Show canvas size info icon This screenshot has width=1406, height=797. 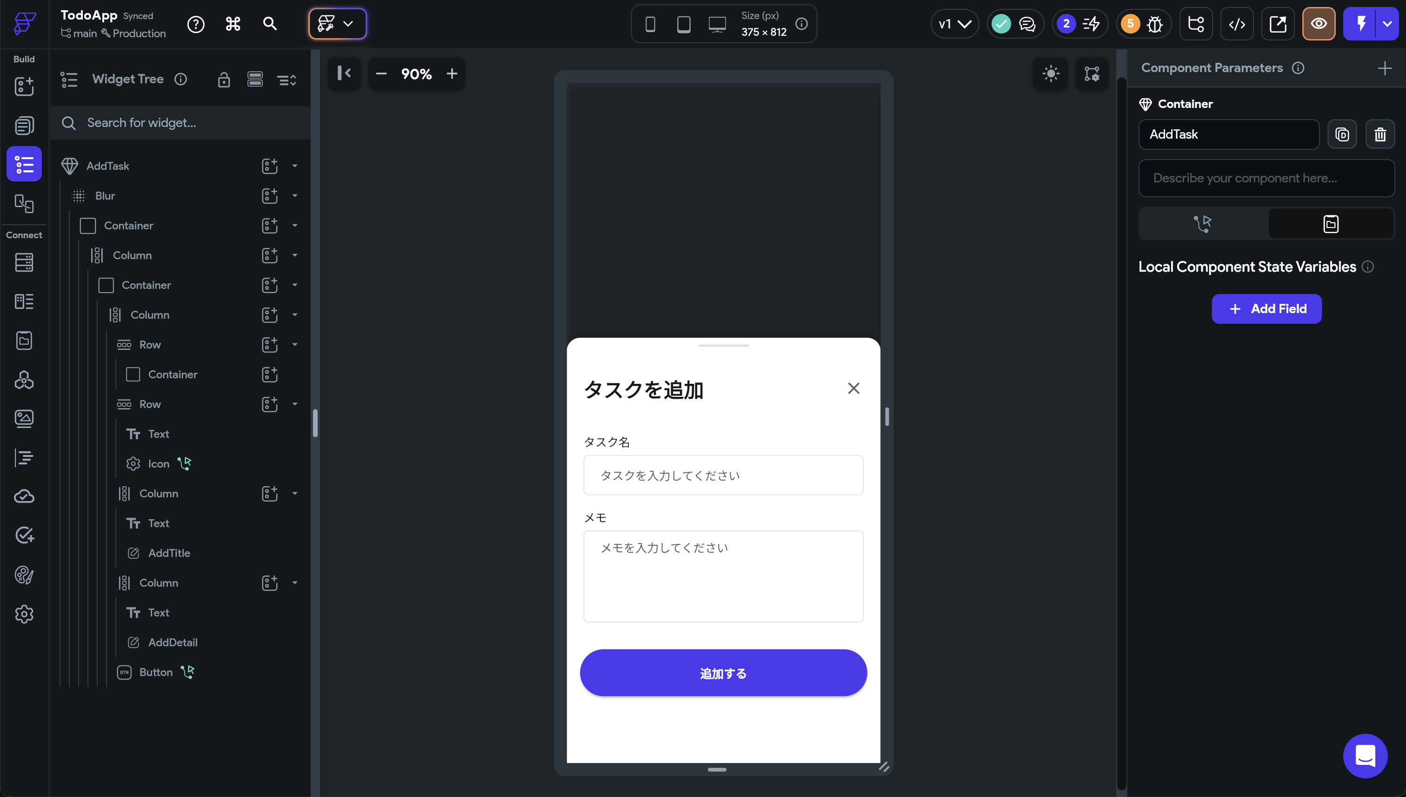(801, 24)
